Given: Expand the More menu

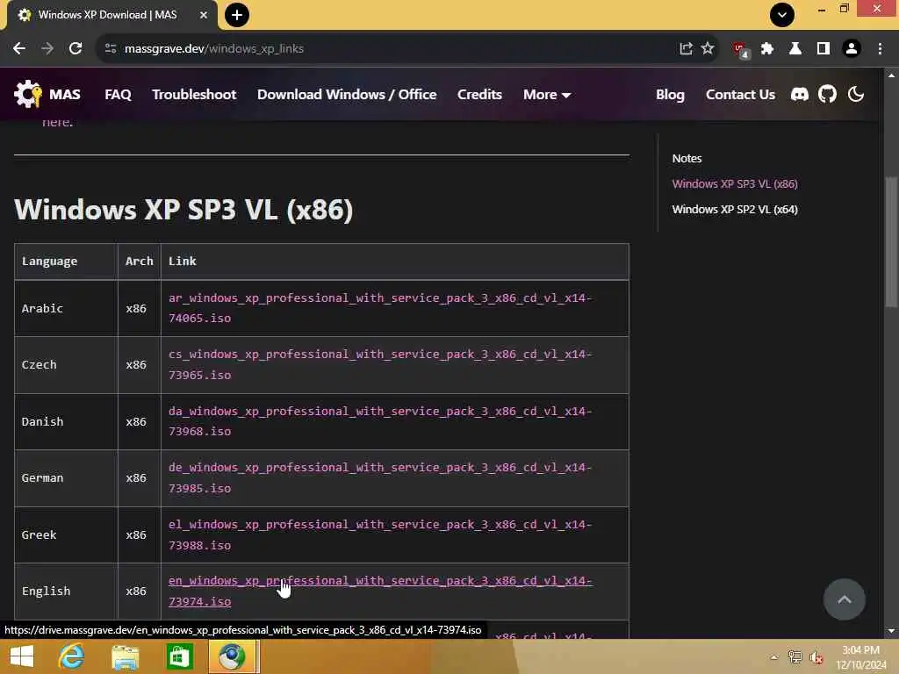Looking at the screenshot, I should point(546,95).
